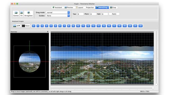This screenshot has width=169, height=95.
Task: Toggle display of image 7
Action: pos(64,26)
